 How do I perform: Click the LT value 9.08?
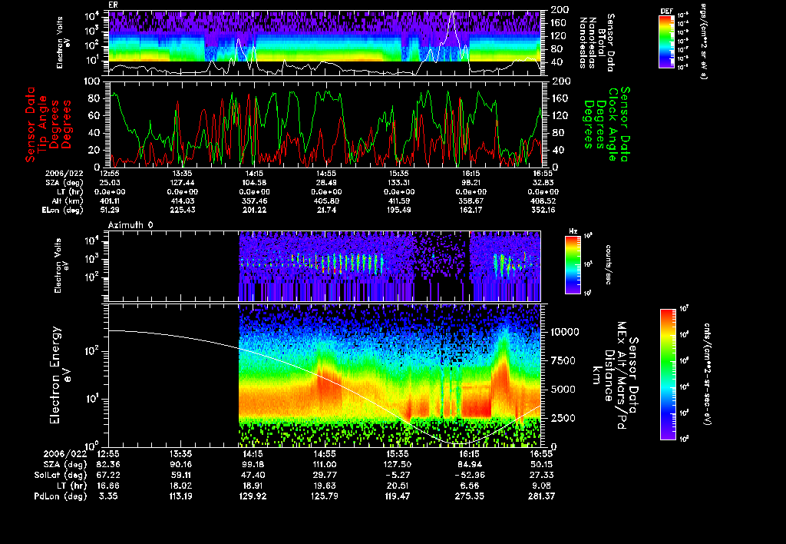pyautogui.click(x=542, y=486)
